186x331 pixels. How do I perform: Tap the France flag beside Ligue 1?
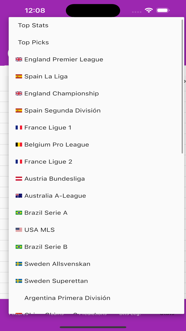(x=19, y=127)
